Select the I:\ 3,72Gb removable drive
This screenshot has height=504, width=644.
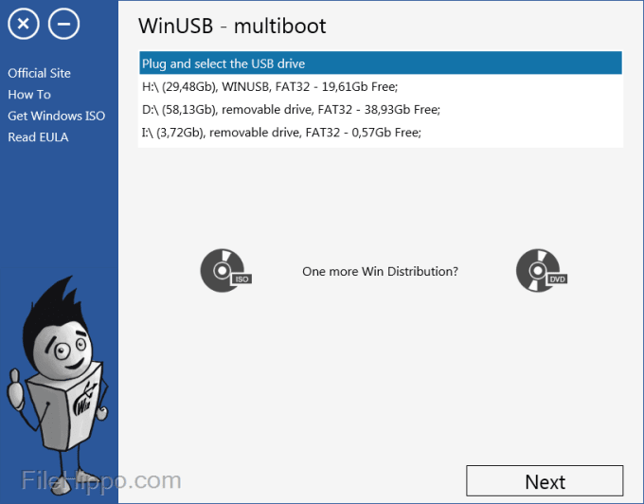[381, 133]
